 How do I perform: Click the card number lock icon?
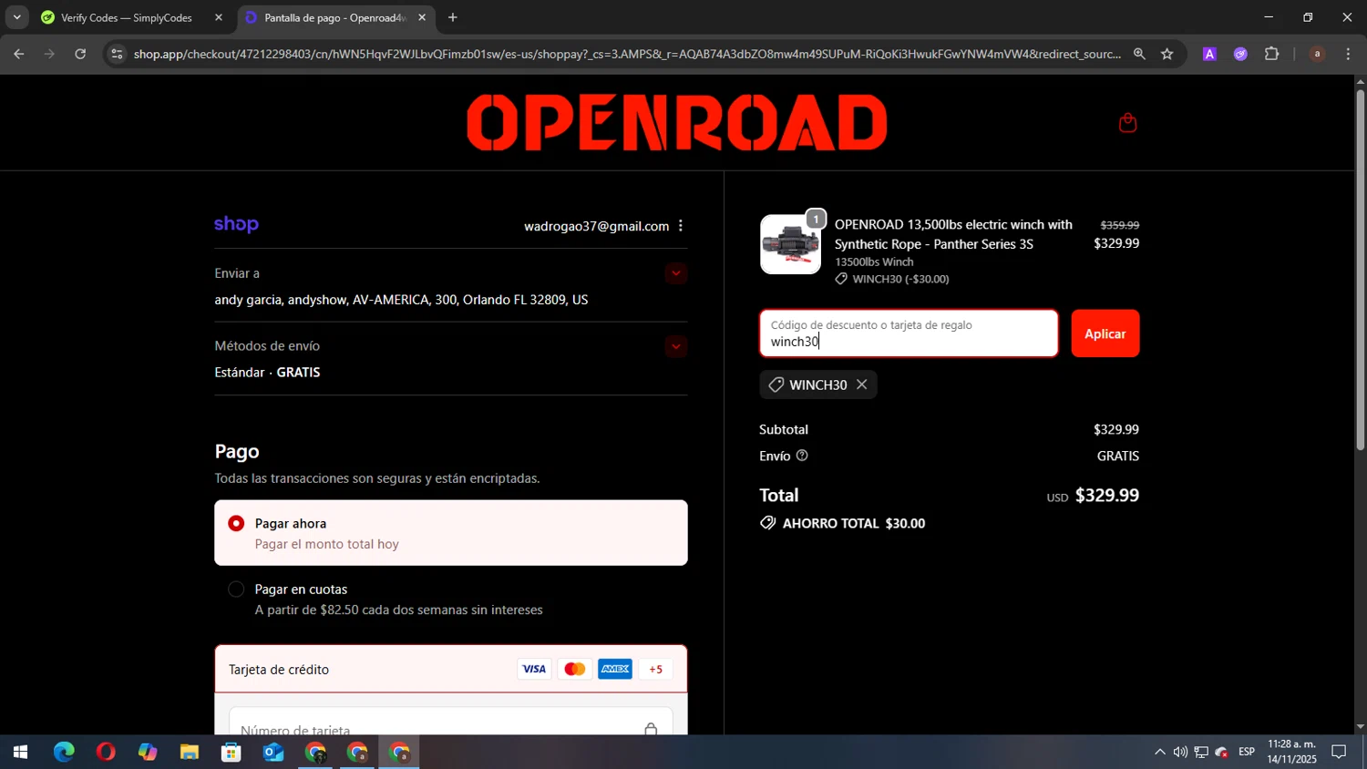[x=651, y=730]
